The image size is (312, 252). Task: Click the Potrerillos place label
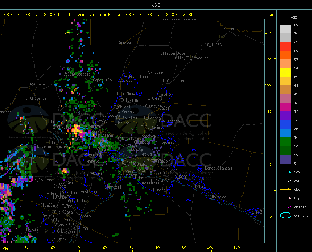point(63,142)
